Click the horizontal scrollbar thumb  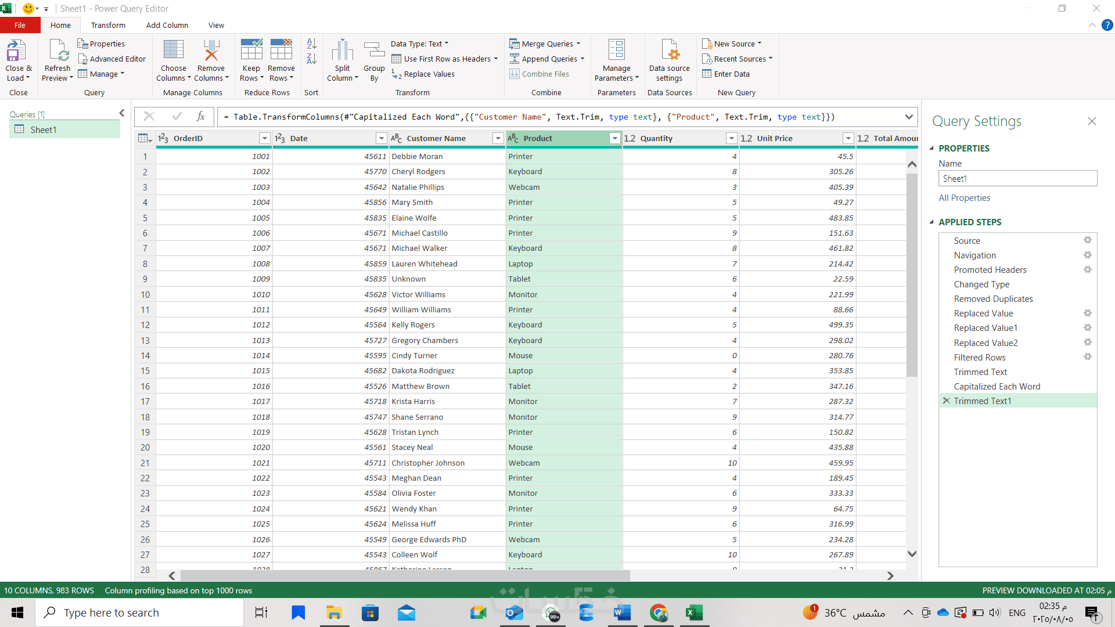coord(405,575)
